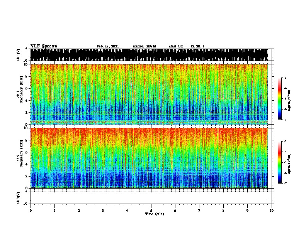Click time axis tick label "9"
This screenshot has width=306, height=236.
(247, 211)
